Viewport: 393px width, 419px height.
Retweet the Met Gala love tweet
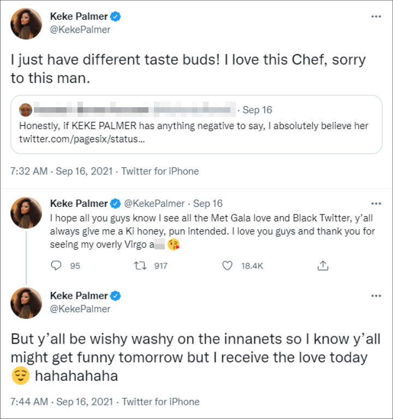click(140, 266)
